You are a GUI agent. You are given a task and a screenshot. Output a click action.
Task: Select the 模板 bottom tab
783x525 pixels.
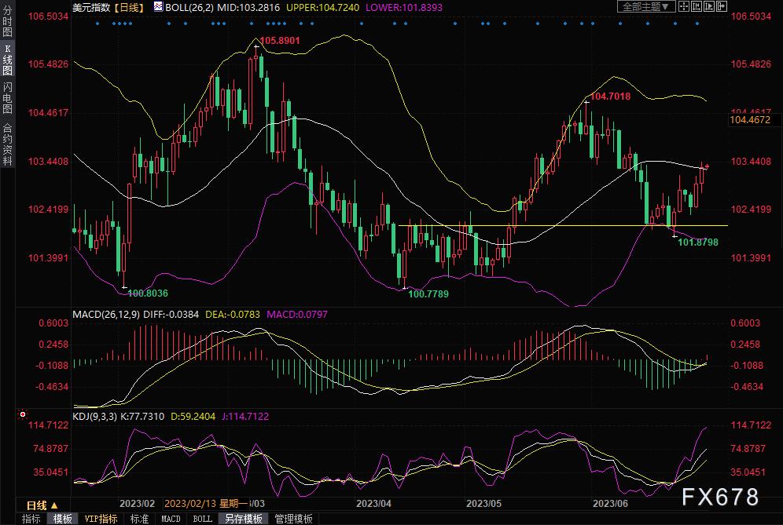(62, 519)
